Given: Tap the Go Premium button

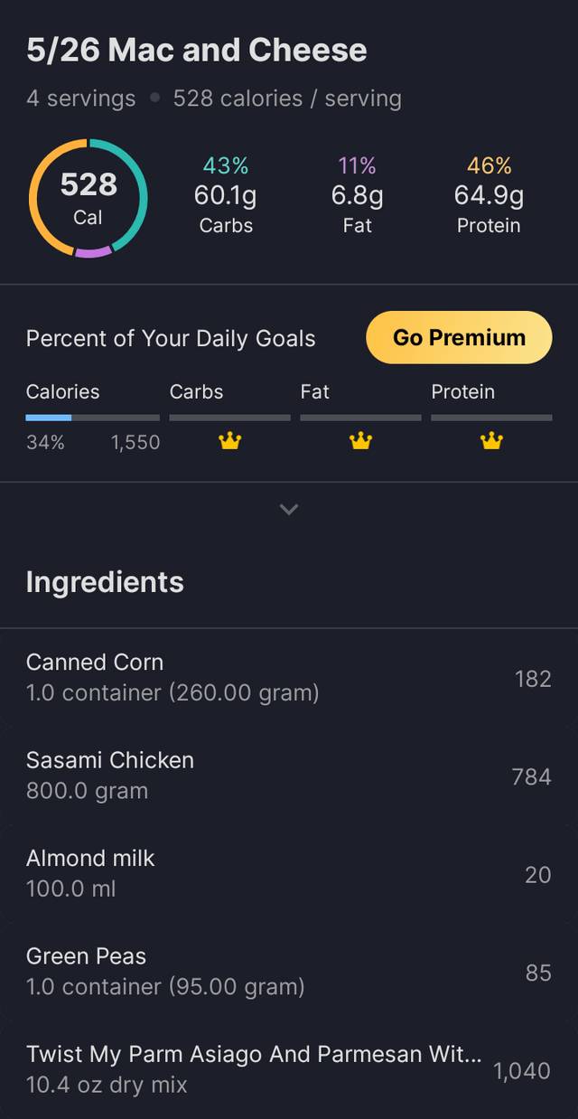Looking at the screenshot, I should click(x=459, y=337).
